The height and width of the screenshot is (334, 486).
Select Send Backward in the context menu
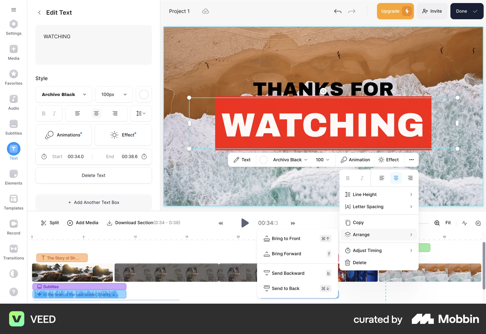tap(288, 273)
